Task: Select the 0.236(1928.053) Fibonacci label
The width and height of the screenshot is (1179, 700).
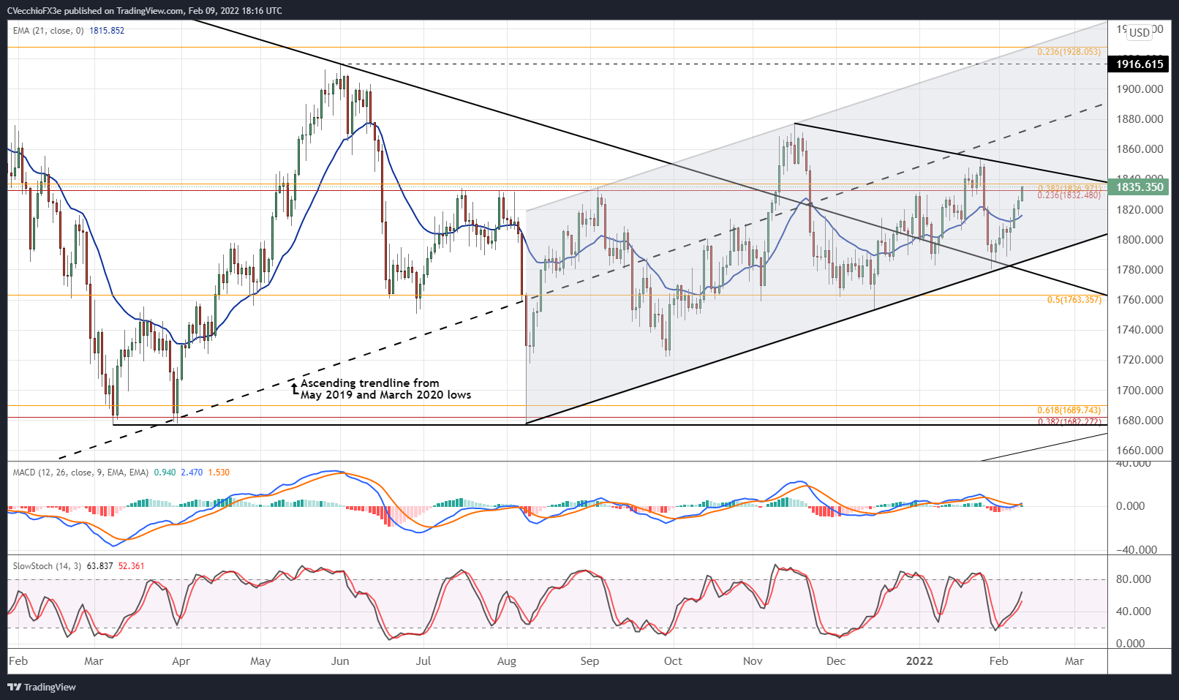Action: coord(1069,52)
